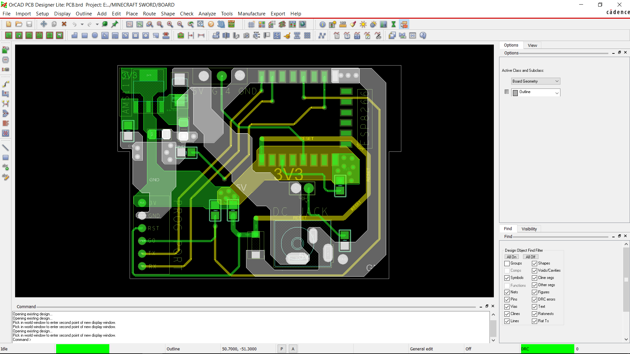Click the Place Manually chip U1 icon
630x354 pixels.
6,60
